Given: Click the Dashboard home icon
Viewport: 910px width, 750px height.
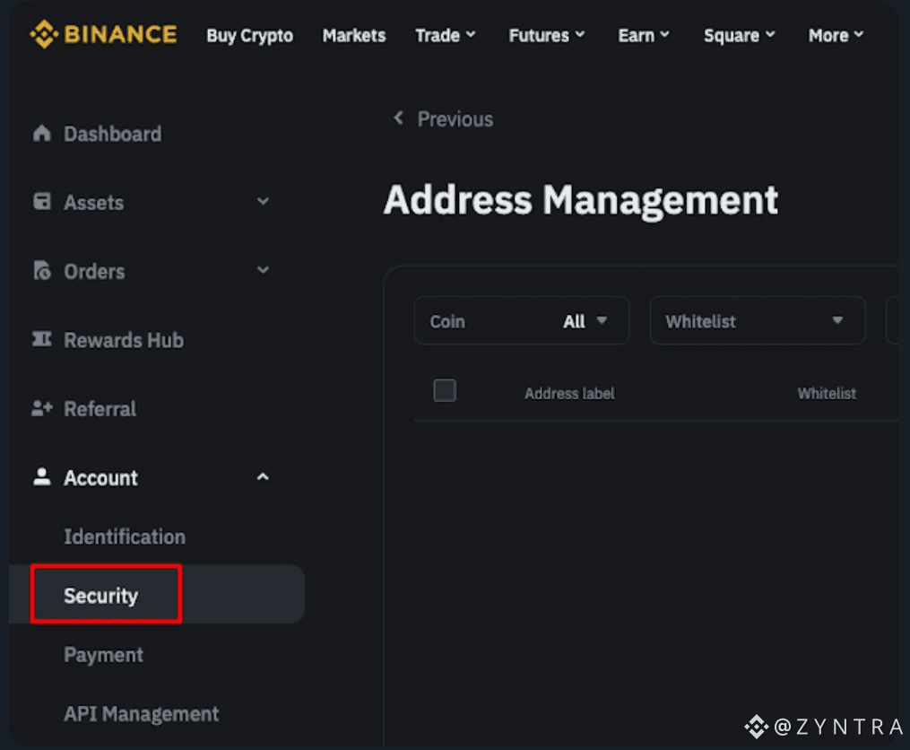Looking at the screenshot, I should [x=41, y=134].
